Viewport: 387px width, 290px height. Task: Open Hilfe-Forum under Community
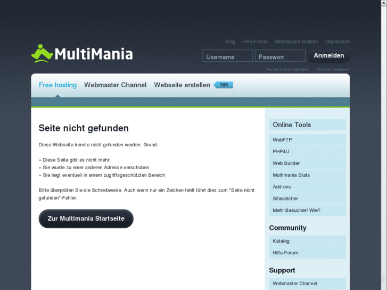307,253
